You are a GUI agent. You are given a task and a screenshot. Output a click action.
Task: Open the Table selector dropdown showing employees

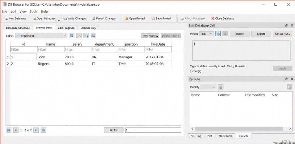[41, 35]
